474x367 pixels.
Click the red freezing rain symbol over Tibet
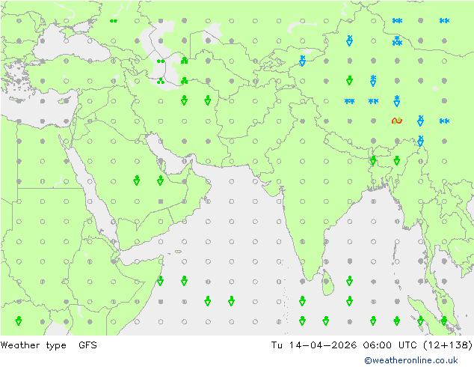pyautogui.click(x=397, y=121)
